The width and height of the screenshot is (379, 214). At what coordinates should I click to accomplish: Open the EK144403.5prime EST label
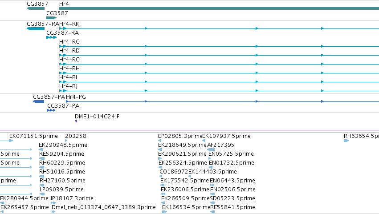pos(213,172)
